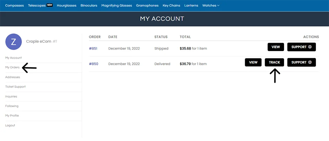Expand the Watches dropdown chevron

point(218,6)
